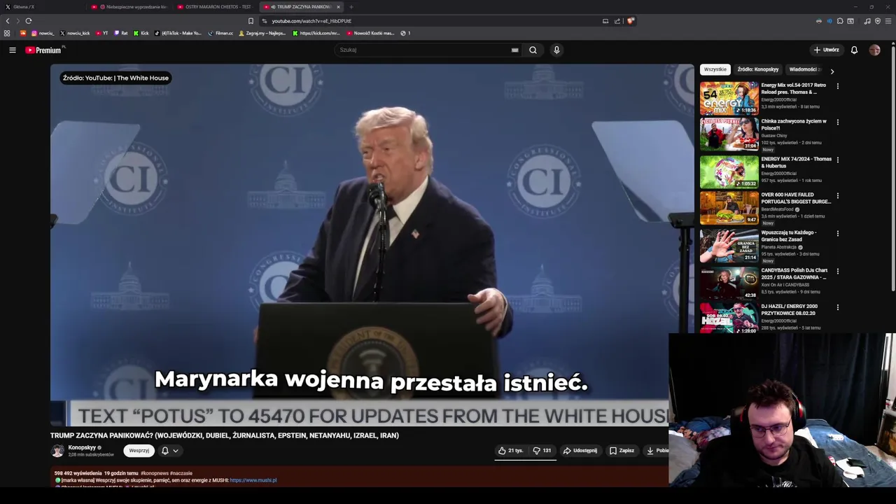The image size is (896, 504).
Task: Open options menu for Chinka zachwycona video
Action: tap(837, 122)
